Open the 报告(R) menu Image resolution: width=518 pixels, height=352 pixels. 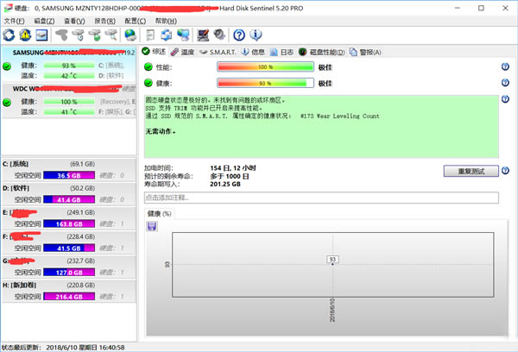tap(105, 20)
